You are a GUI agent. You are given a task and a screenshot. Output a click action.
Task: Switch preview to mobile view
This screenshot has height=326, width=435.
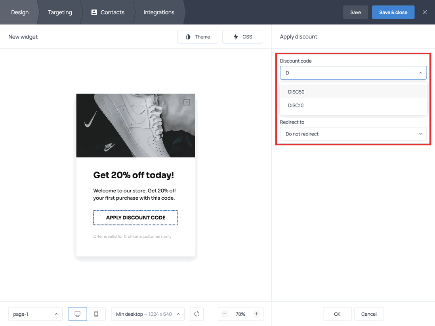click(x=96, y=314)
